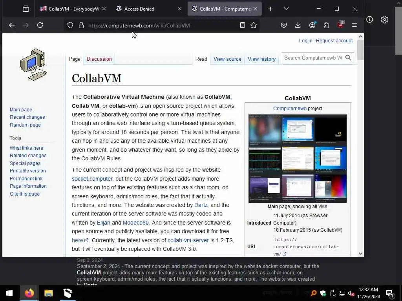Click the network tray icon
Image resolution: width=402 pixels, height=301 pixels.
tap(342, 293)
